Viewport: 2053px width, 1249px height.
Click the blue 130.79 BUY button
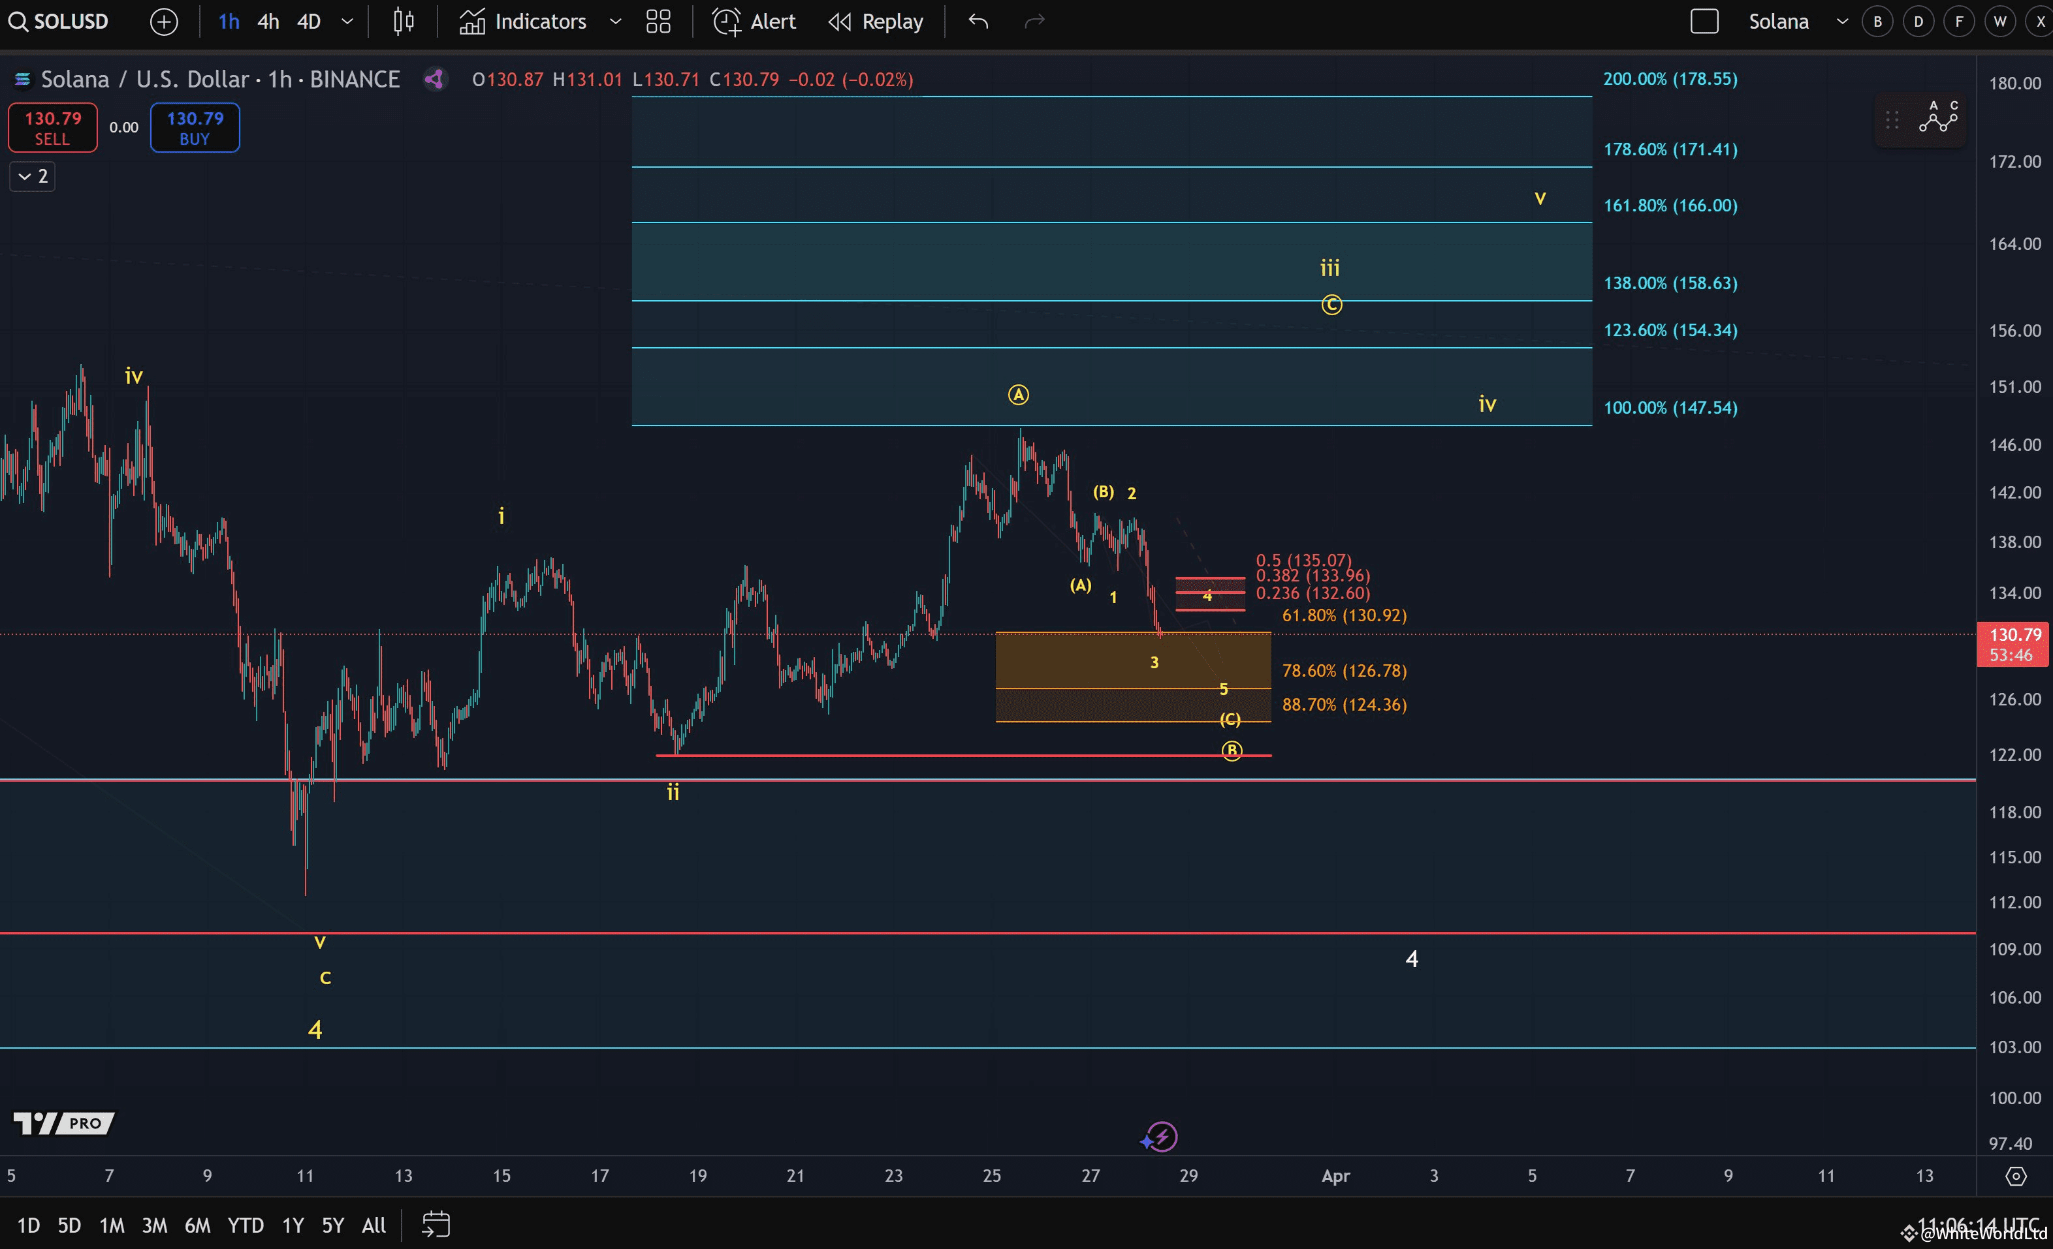click(195, 127)
